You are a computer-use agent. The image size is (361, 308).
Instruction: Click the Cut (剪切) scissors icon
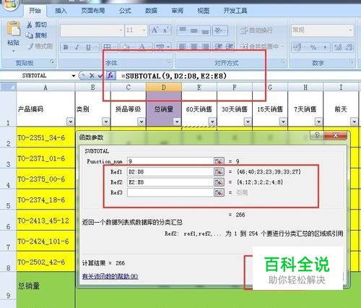pyautogui.click(x=30, y=25)
